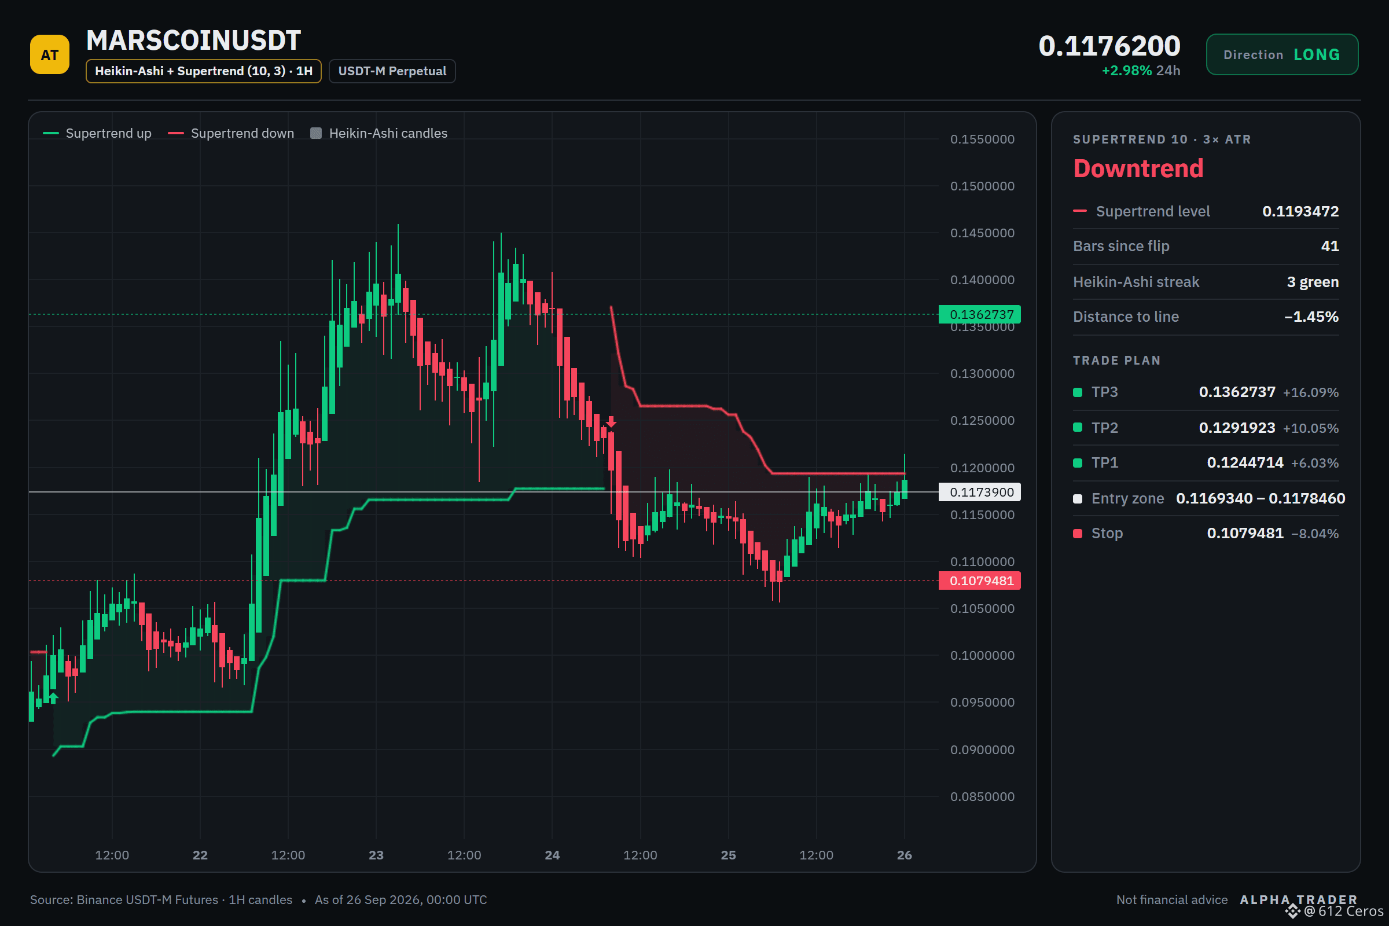Click the 0.1362737 green price label

(x=980, y=314)
